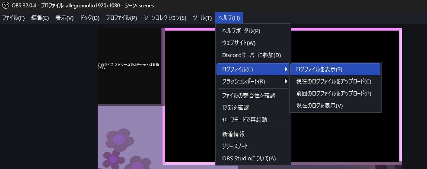The image size is (427, 169).
Task: Click ログファイルを表示(S) in submenu
Action: 335,69
